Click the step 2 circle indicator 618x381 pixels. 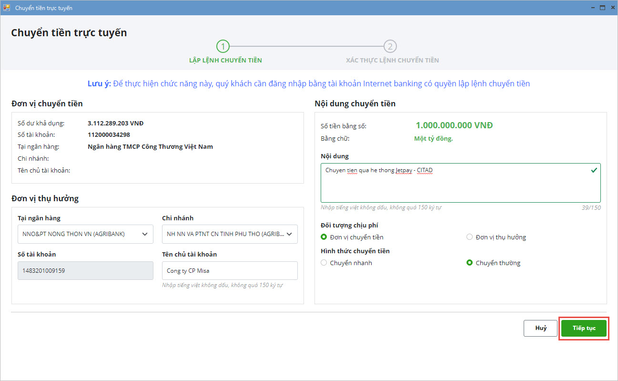[390, 46]
